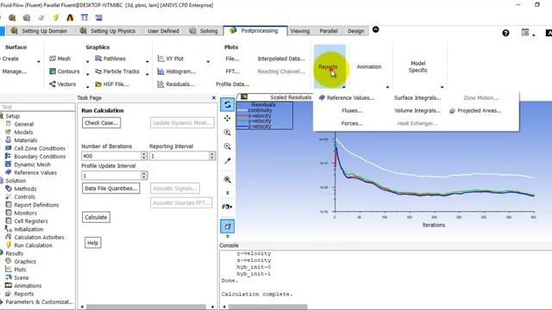Expand Surface Create dropdown arrow

[38, 61]
